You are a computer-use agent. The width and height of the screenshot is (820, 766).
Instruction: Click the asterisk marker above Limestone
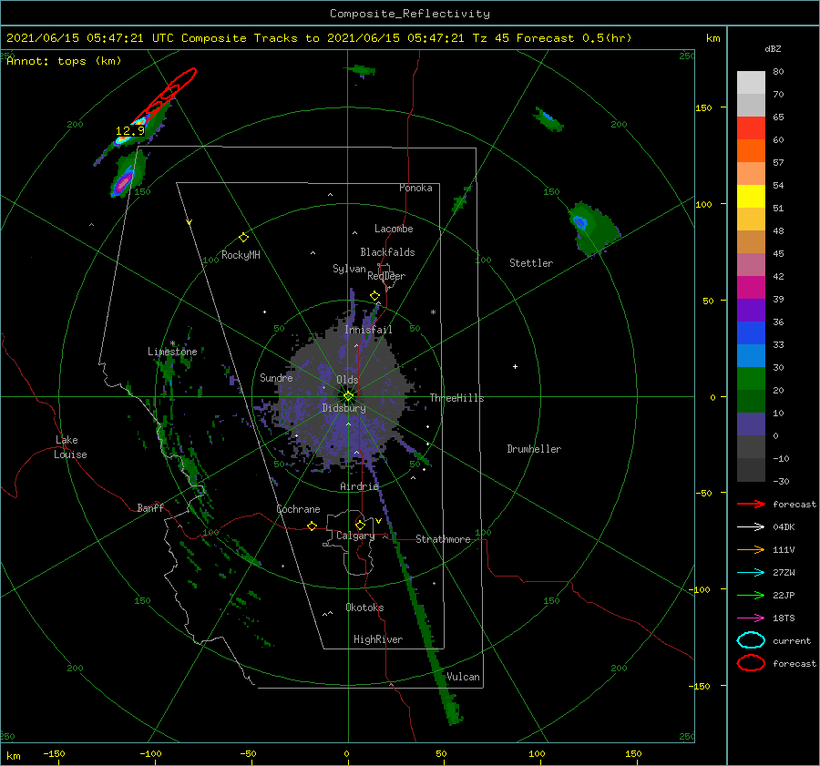[172, 343]
